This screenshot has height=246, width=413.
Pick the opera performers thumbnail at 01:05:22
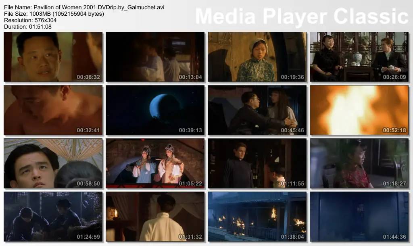coord(155,163)
